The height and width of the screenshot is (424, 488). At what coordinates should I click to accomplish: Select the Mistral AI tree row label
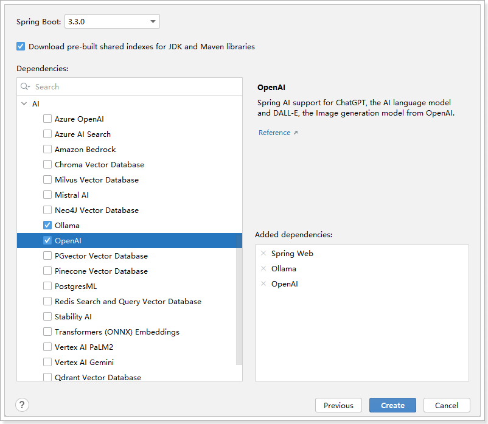(x=72, y=195)
